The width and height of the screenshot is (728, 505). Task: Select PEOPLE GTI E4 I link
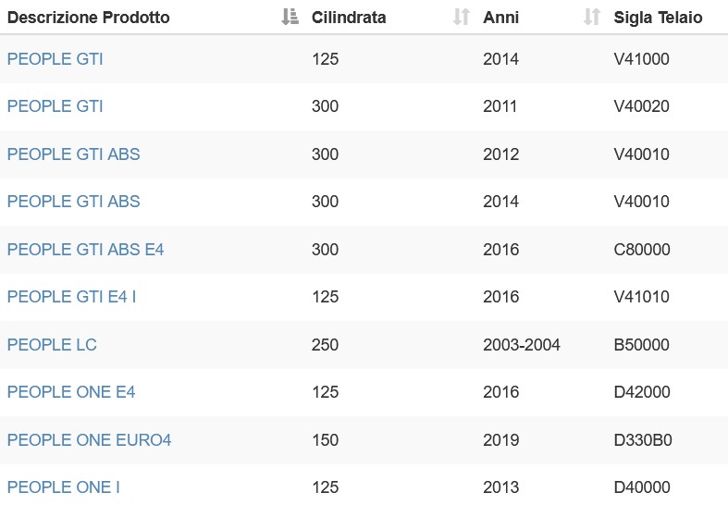[x=71, y=297]
